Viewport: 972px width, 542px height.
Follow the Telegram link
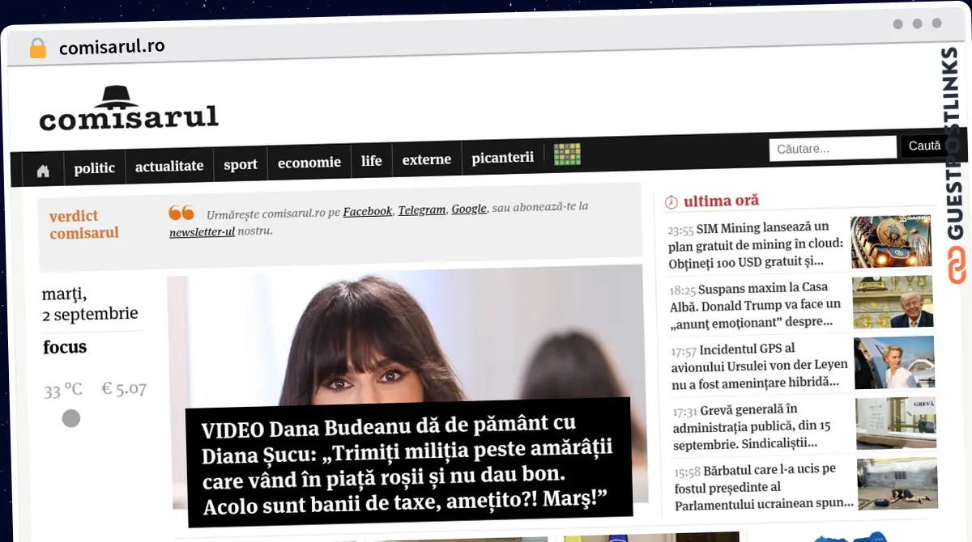tap(422, 210)
